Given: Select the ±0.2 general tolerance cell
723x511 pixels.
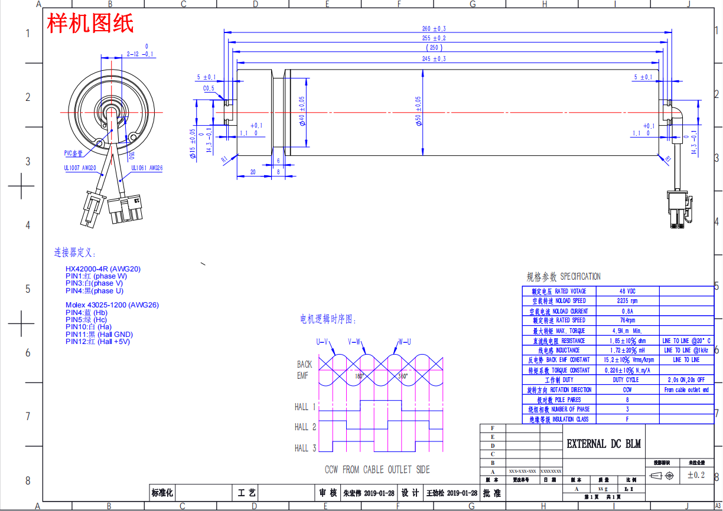Looking at the screenshot, I should pos(695,475).
